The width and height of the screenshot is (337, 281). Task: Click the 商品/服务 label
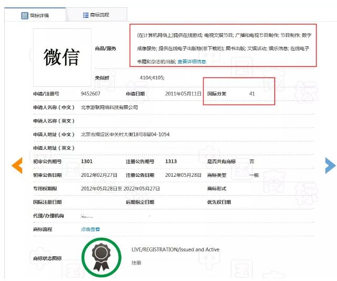click(x=105, y=48)
